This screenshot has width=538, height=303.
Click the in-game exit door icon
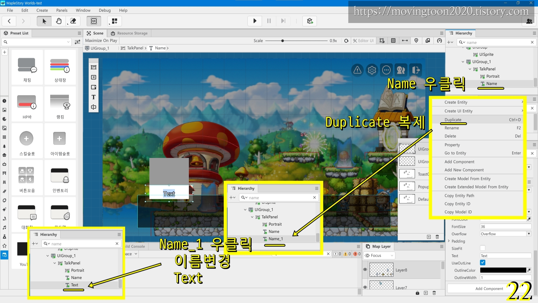click(x=416, y=70)
